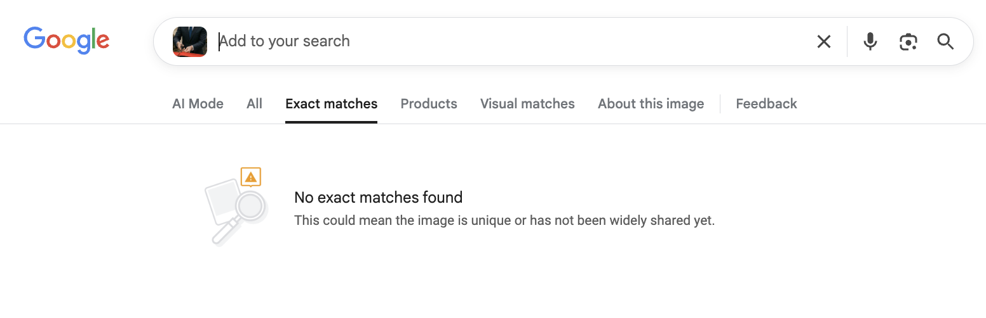Open the About this image tab

pos(651,104)
